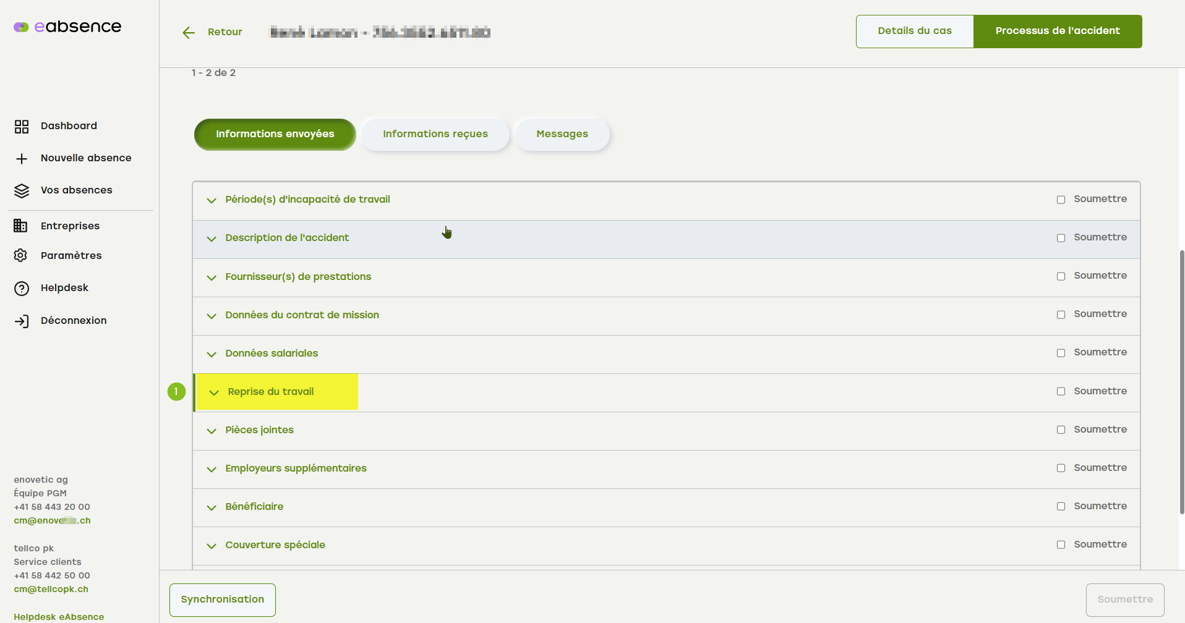The height and width of the screenshot is (623, 1185).
Task: Click the Synchronisation button
Action: pyautogui.click(x=222, y=600)
